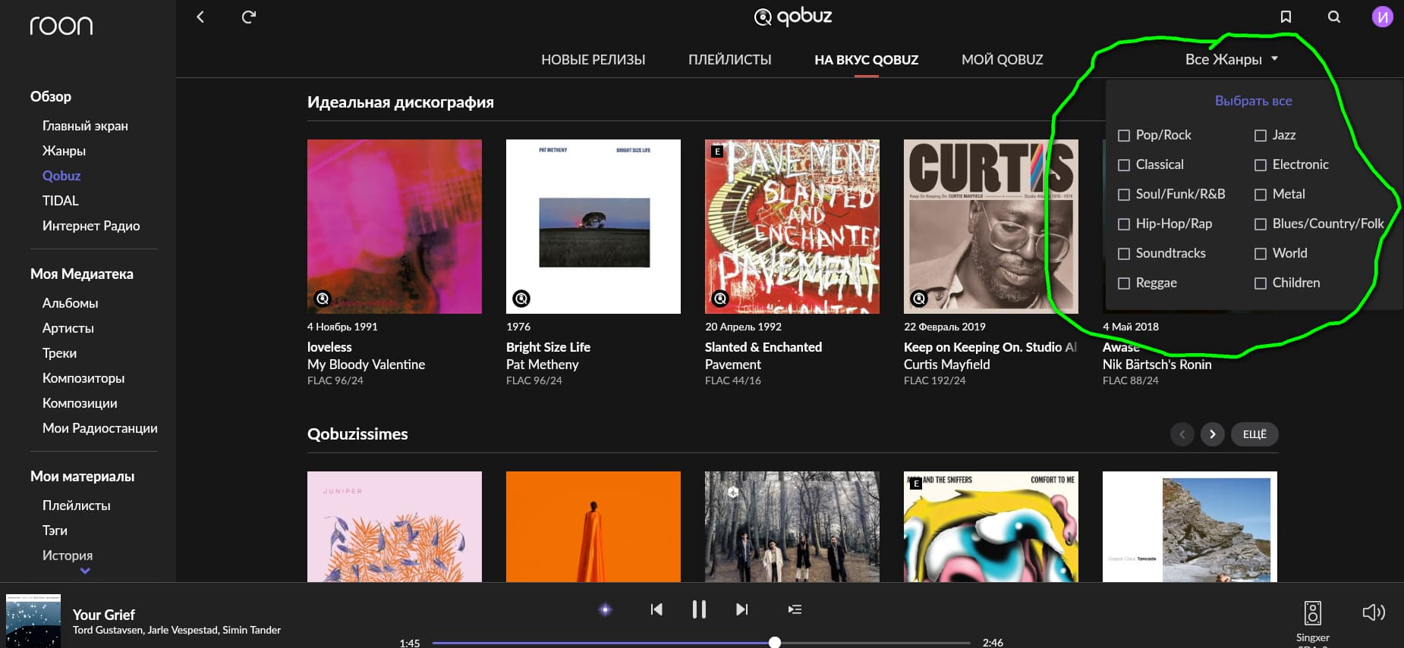Open the volume speaker icon
Viewport: 1404px width, 648px height.
pyautogui.click(x=1374, y=612)
